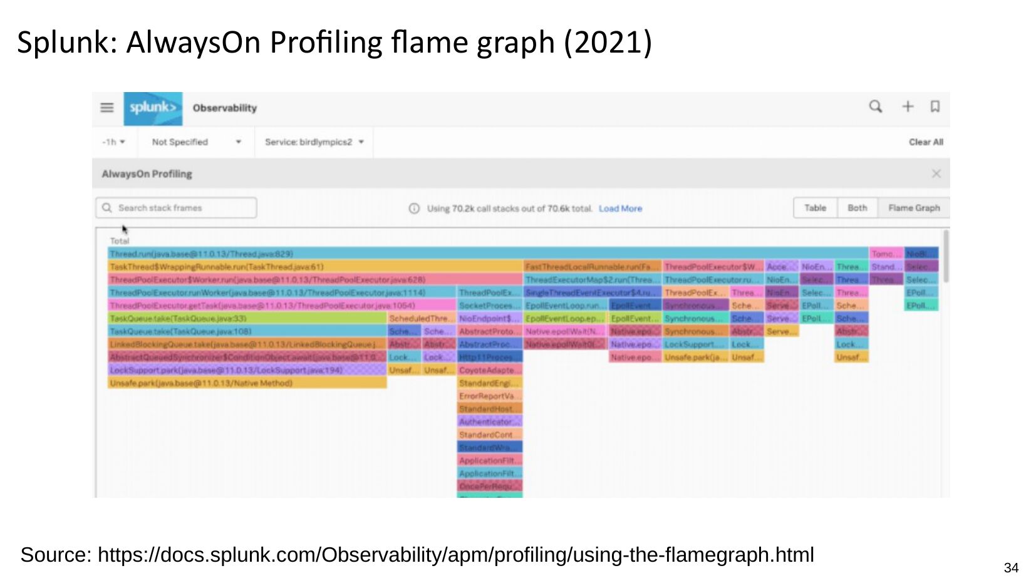
Task: Expand the -1h time range dropdown
Action: coord(114,142)
